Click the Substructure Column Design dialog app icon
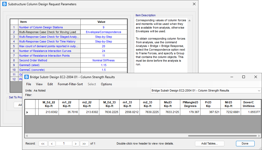Image resolution: width=262 pixels, height=150 pixels. (4, 4)
